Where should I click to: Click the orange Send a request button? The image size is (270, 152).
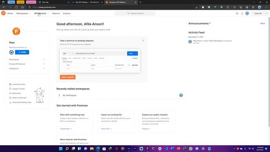pos(67,77)
